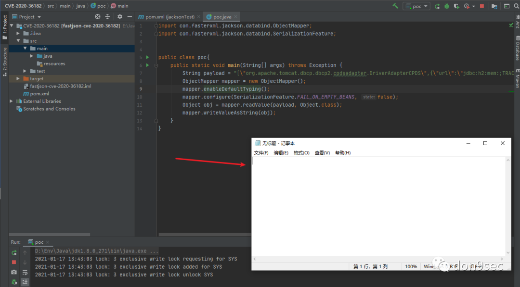Screen dimensions: 520x287
Task: Expand the test folder
Action: pyautogui.click(x=25, y=71)
